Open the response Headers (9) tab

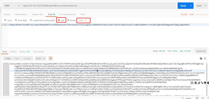24,51
